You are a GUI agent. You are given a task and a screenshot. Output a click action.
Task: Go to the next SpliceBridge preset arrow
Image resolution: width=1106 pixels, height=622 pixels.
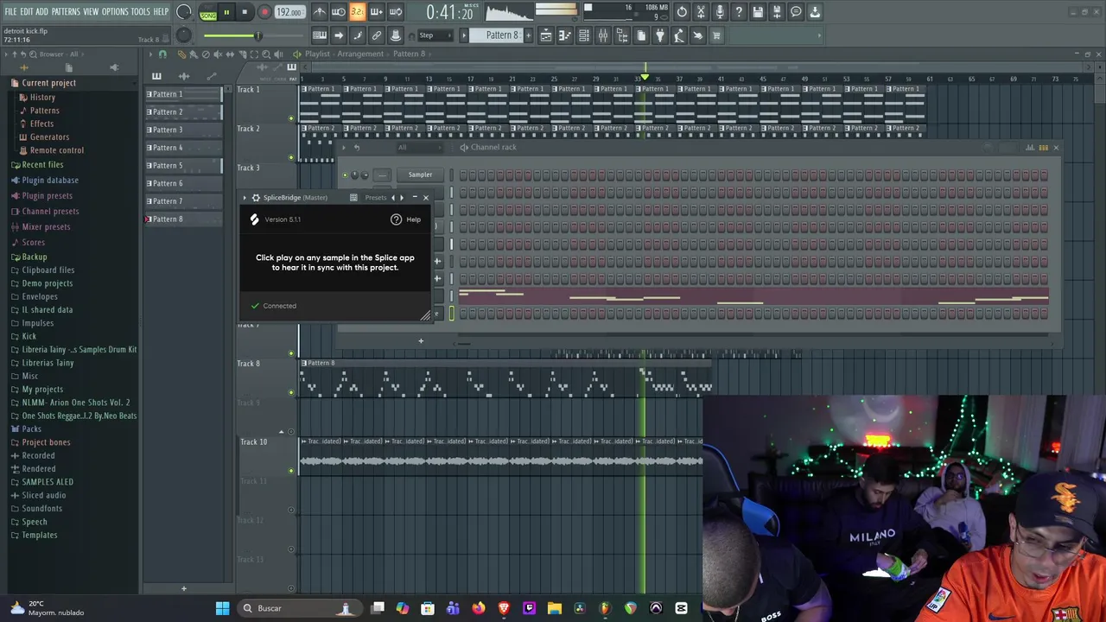[x=401, y=198]
